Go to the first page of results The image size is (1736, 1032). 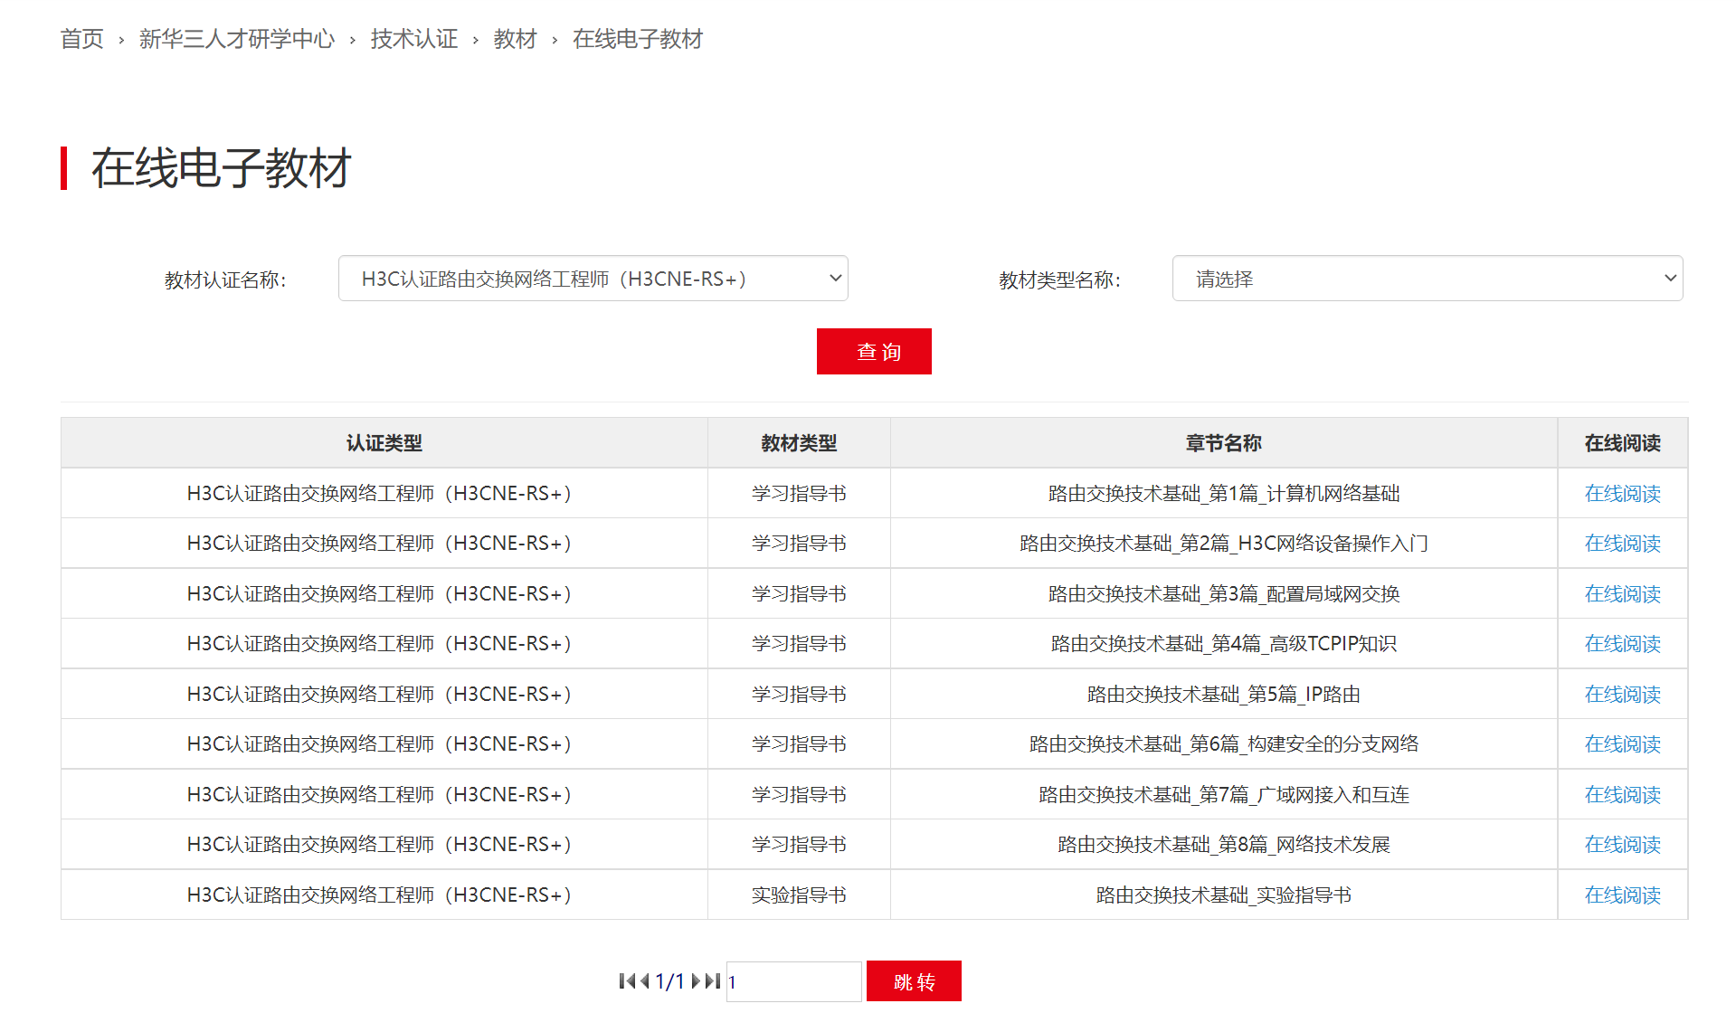click(626, 981)
